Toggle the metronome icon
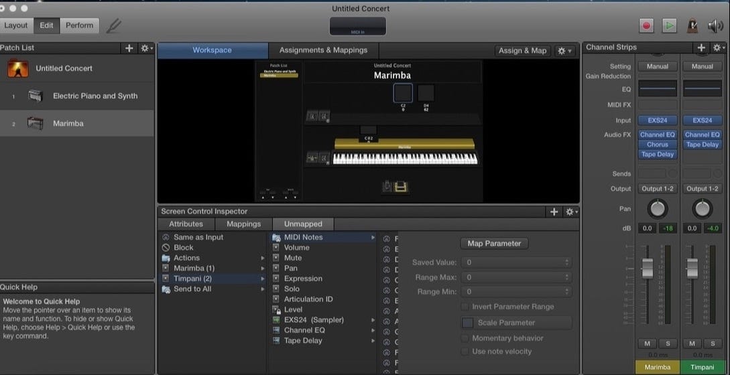 pyautogui.click(x=692, y=25)
